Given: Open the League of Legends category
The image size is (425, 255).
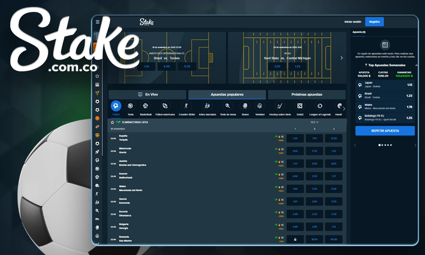Looking at the screenshot, I should pos(320,106).
